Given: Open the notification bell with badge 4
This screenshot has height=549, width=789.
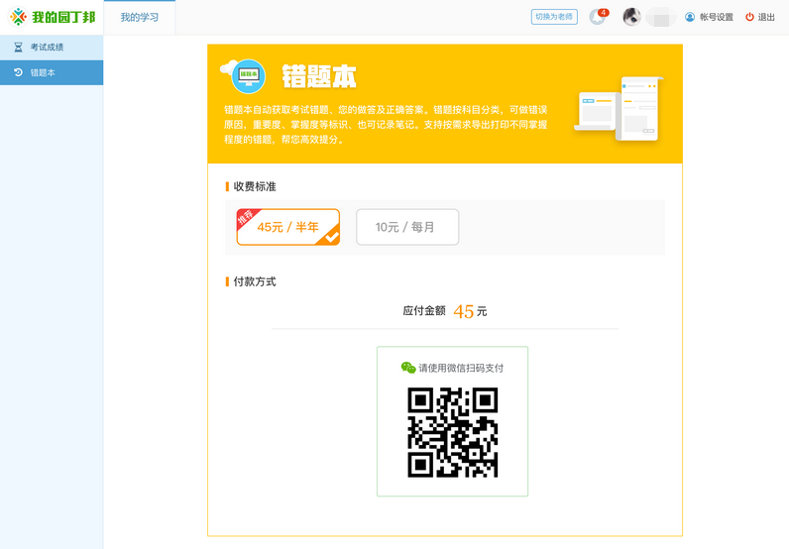Looking at the screenshot, I should pos(598,17).
